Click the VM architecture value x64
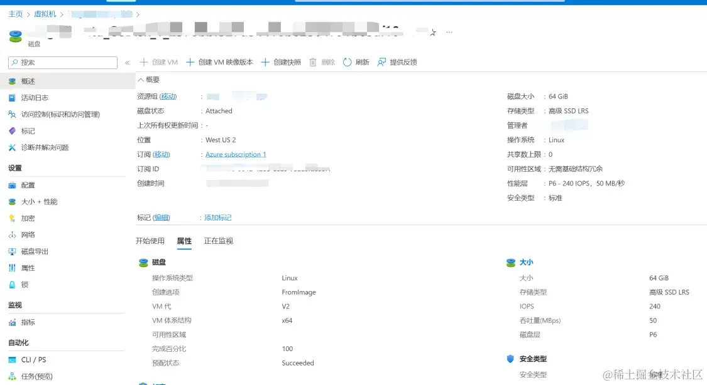This screenshot has width=707, height=385. tap(287, 320)
